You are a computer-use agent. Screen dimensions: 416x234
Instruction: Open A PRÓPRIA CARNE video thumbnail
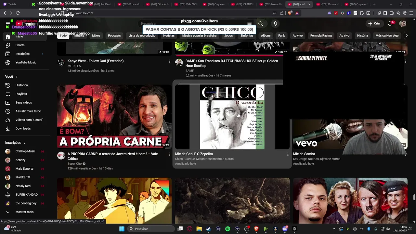(114, 116)
